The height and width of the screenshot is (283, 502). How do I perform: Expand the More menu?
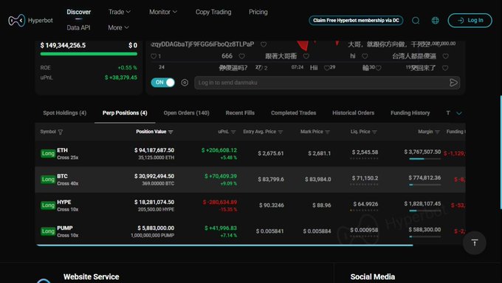point(118,27)
